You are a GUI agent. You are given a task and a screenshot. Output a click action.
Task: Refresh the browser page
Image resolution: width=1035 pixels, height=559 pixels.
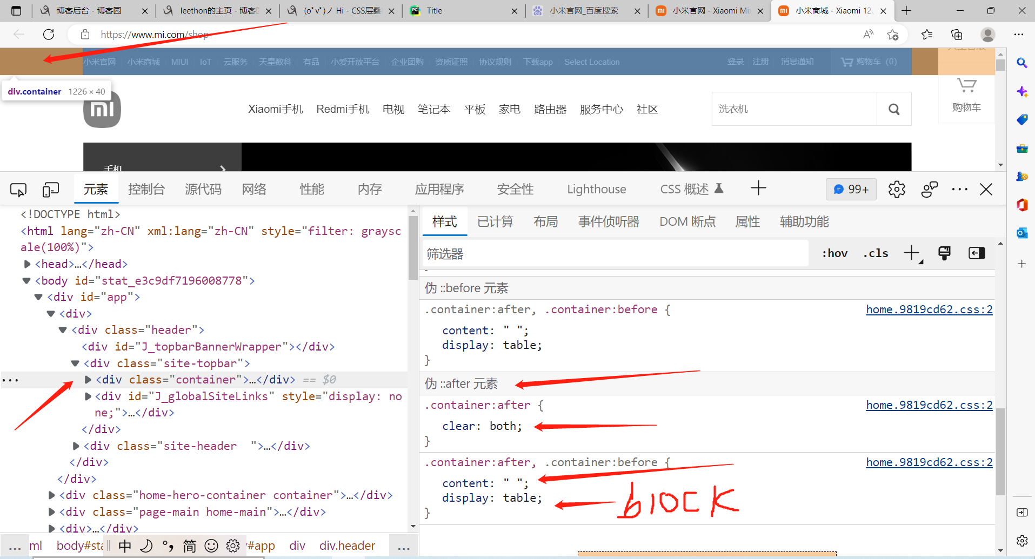coord(49,35)
